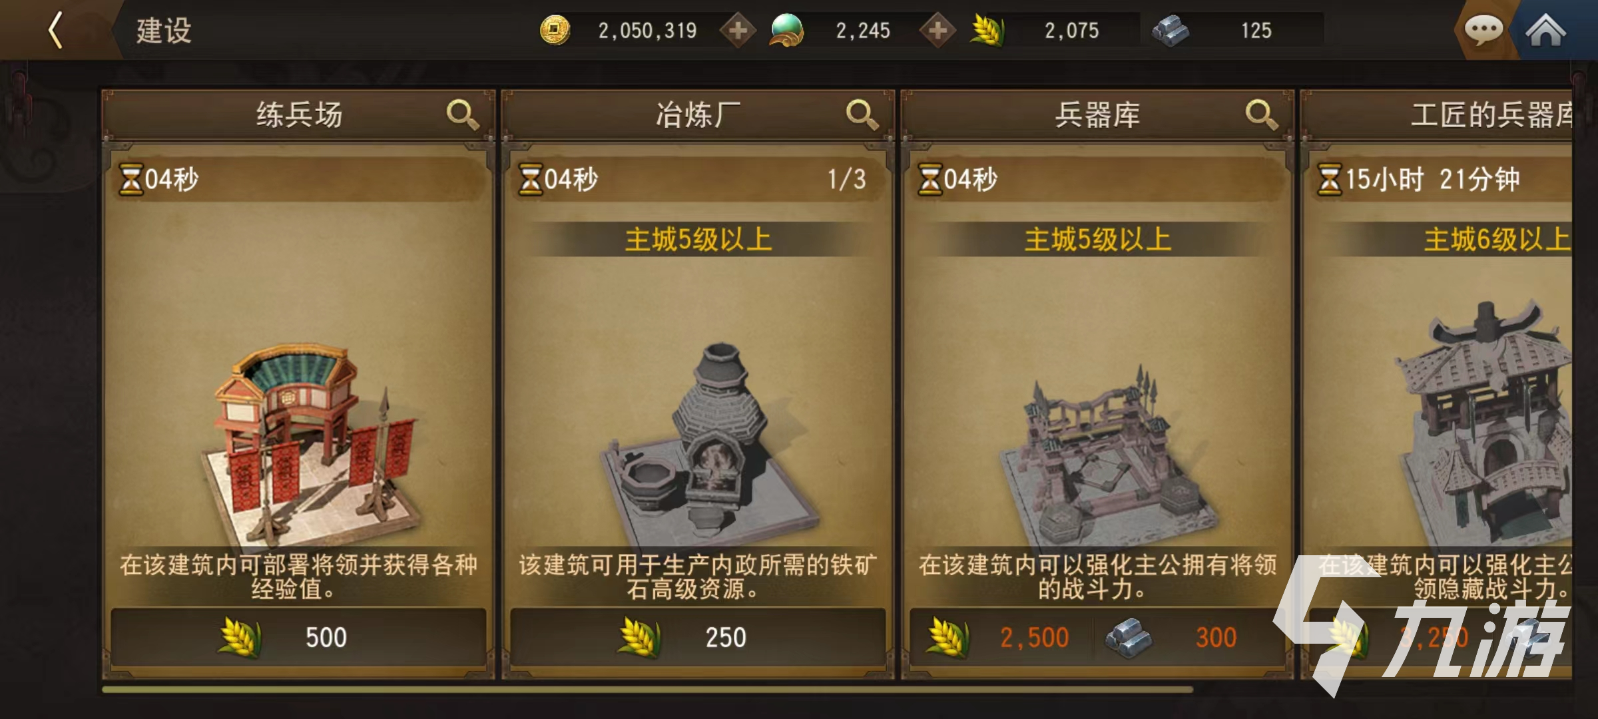Viewport: 1598px width, 719px height.
Task: Click the iron ingot resource icon in top bar
Action: (x=1170, y=31)
